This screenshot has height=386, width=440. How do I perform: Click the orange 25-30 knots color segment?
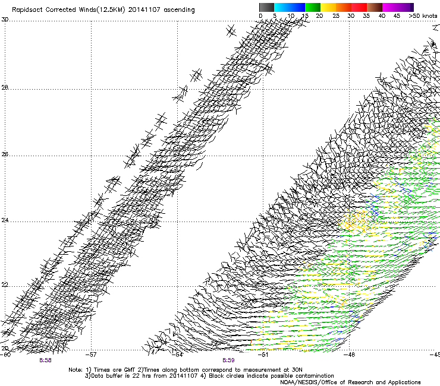coord(344,7)
